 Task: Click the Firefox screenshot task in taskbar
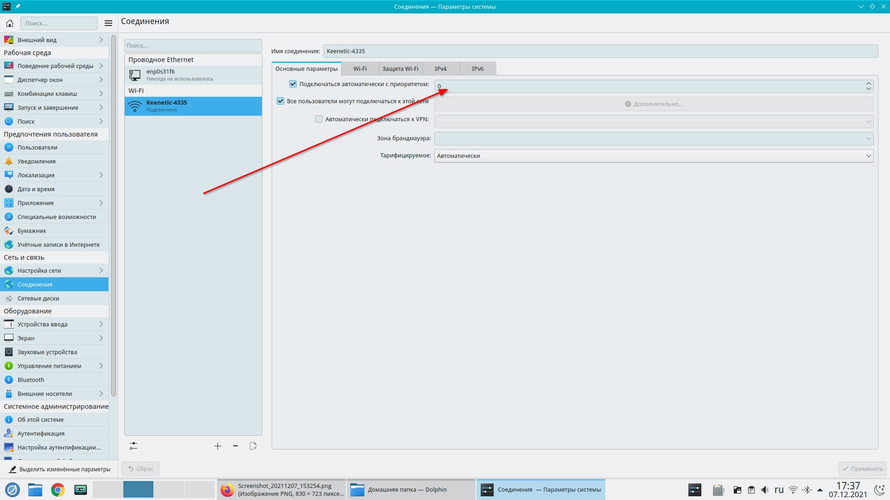[281, 489]
